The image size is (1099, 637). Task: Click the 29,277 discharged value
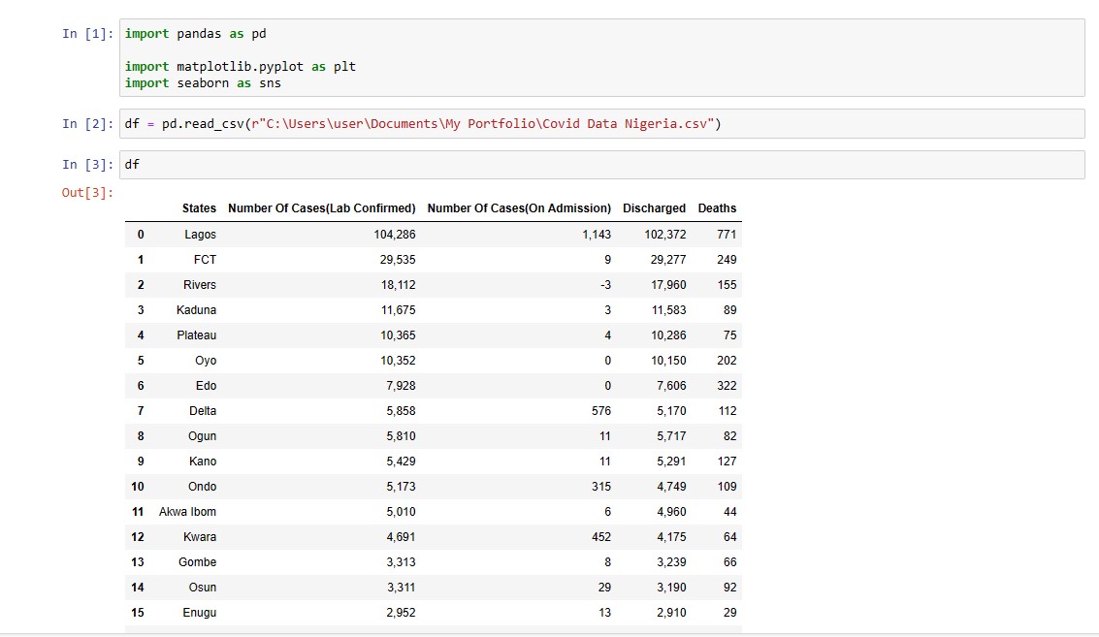coord(668,260)
